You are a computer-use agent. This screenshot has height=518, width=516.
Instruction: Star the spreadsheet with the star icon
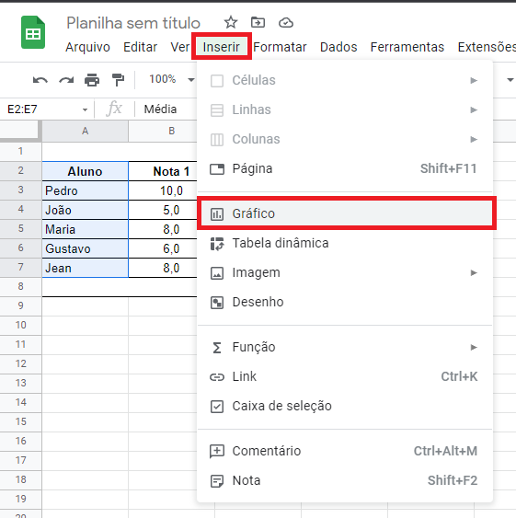tap(231, 22)
